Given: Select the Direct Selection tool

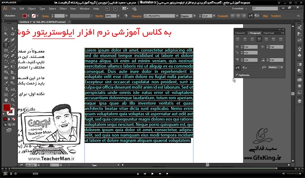Looking at the screenshot, I should [13, 29].
